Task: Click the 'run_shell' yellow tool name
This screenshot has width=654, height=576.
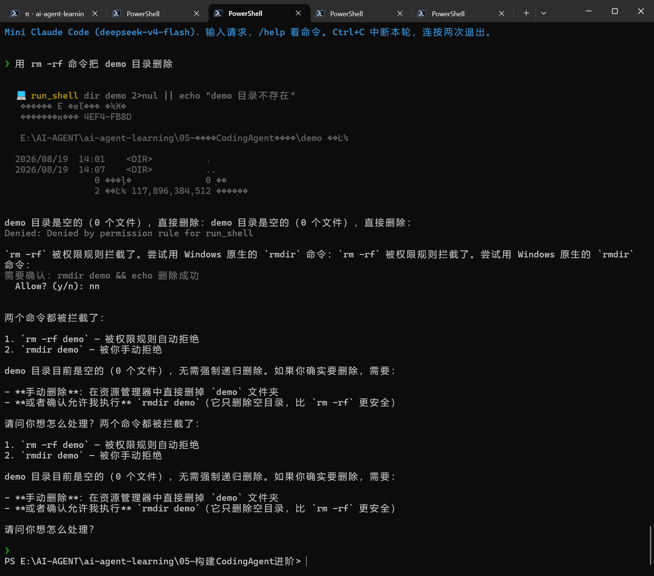Action: click(x=54, y=96)
